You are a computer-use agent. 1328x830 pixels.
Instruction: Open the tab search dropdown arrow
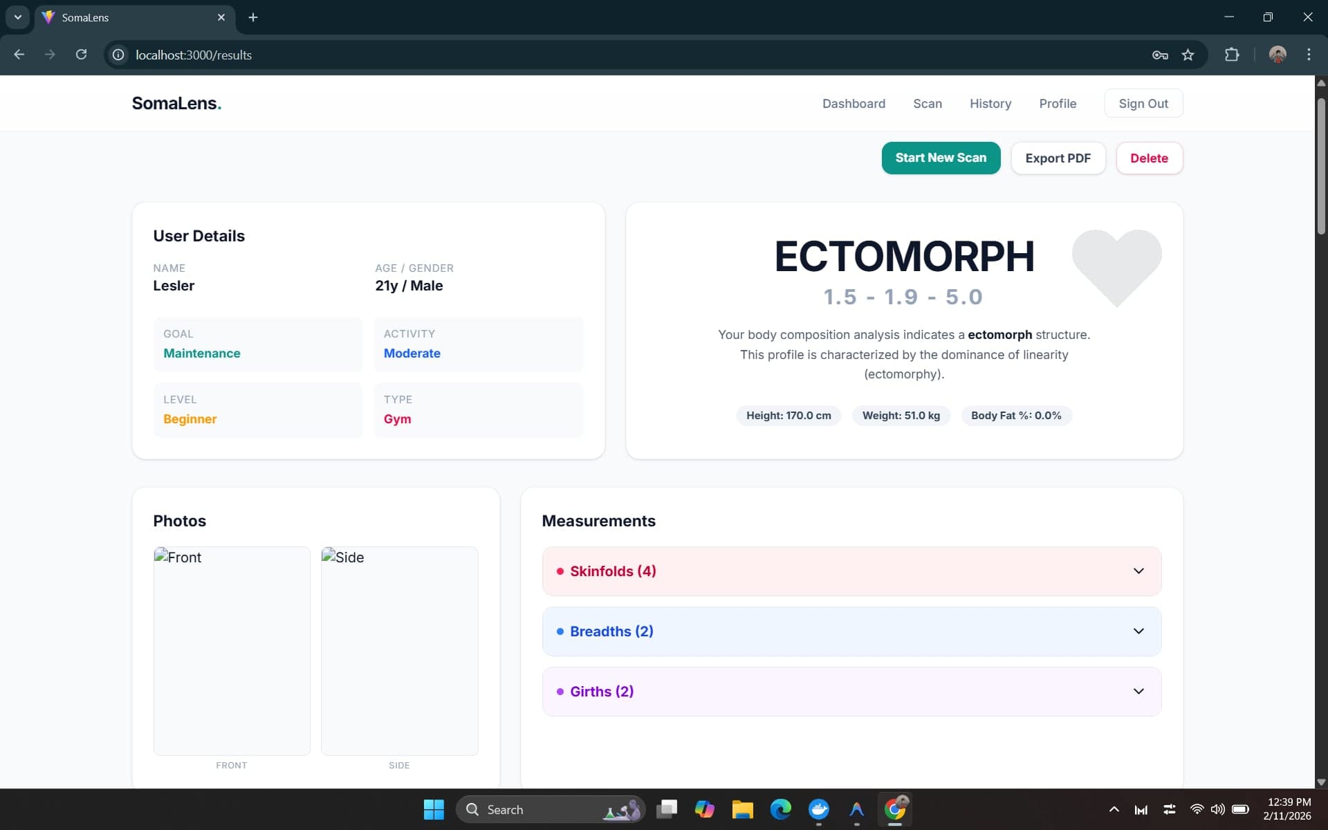click(x=18, y=17)
